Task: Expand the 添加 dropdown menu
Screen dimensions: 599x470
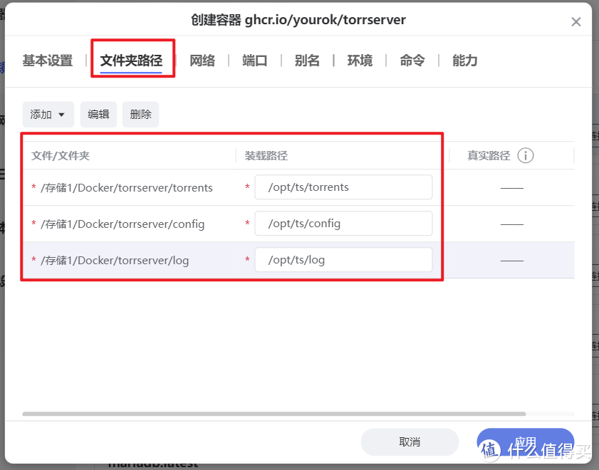Action: point(48,114)
